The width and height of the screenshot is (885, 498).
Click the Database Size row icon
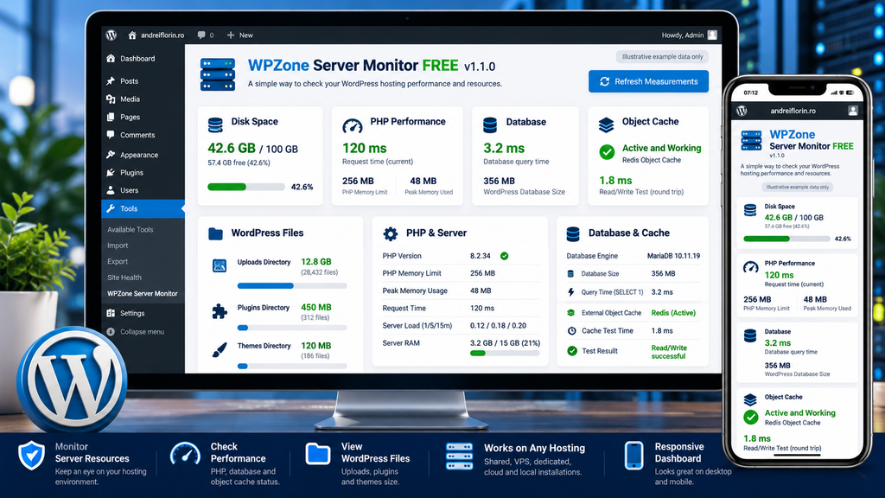(570, 274)
